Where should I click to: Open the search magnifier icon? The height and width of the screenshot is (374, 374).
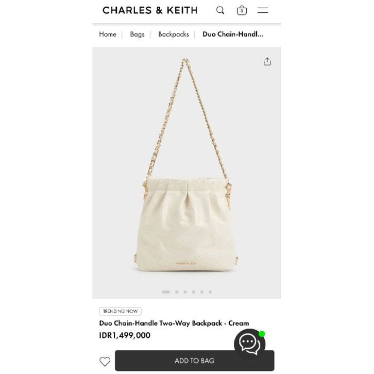click(x=220, y=10)
